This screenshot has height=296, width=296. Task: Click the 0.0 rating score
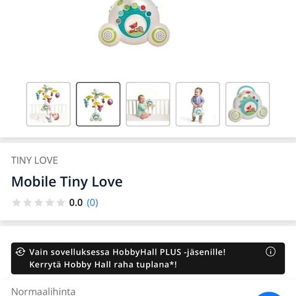(x=76, y=203)
